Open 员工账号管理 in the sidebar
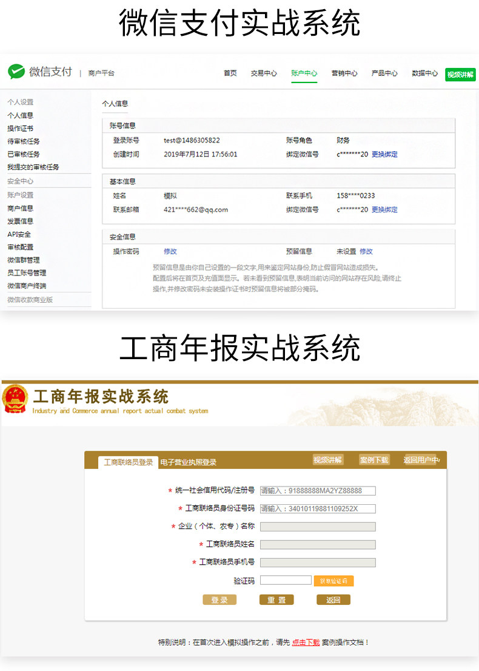The height and width of the screenshot is (671, 479). click(27, 272)
